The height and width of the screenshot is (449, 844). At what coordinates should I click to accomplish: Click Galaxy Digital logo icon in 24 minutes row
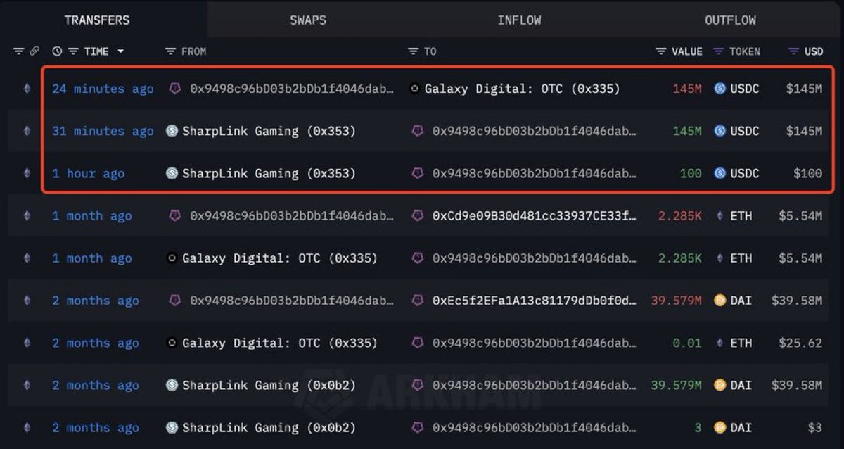pyautogui.click(x=414, y=89)
